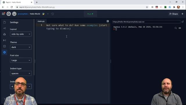Close the Repl.it Hello World browser tab
Image resolution: width=186 pixels, height=105 pixels.
coord(32,2)
